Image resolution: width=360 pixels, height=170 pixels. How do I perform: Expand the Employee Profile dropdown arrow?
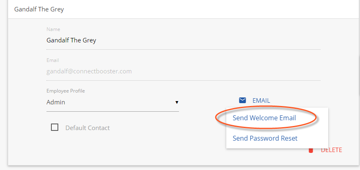click(177, 102)
